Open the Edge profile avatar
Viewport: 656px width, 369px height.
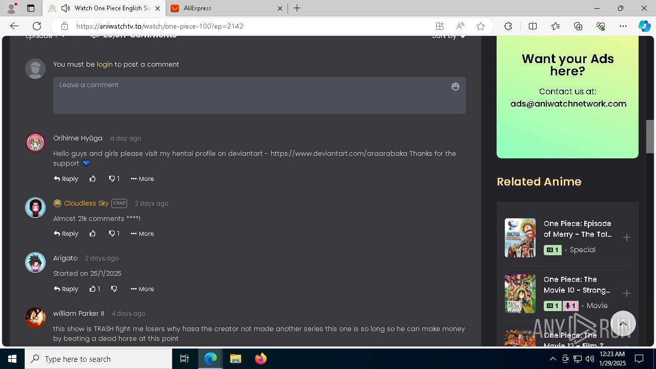coord(11,8)
